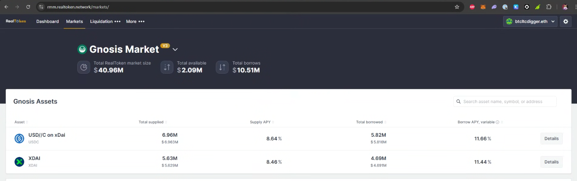Click the $2.09M total available value
Screen dimensions: 577x181
[189, 70]
